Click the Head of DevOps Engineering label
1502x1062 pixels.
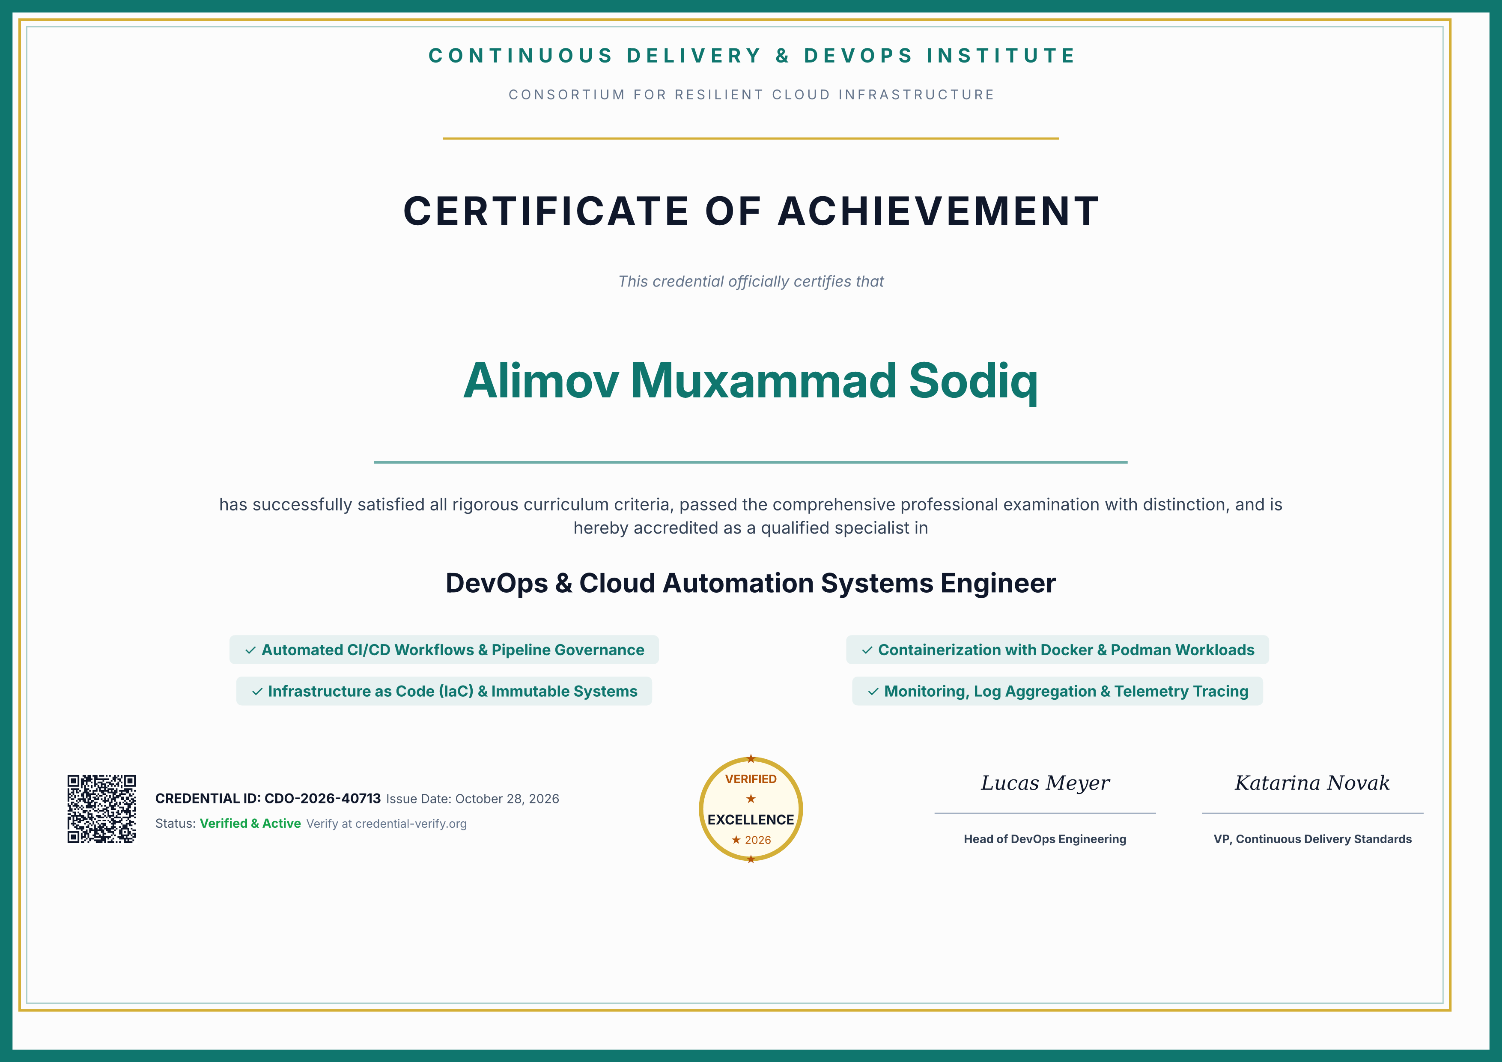pos(1045,839)
